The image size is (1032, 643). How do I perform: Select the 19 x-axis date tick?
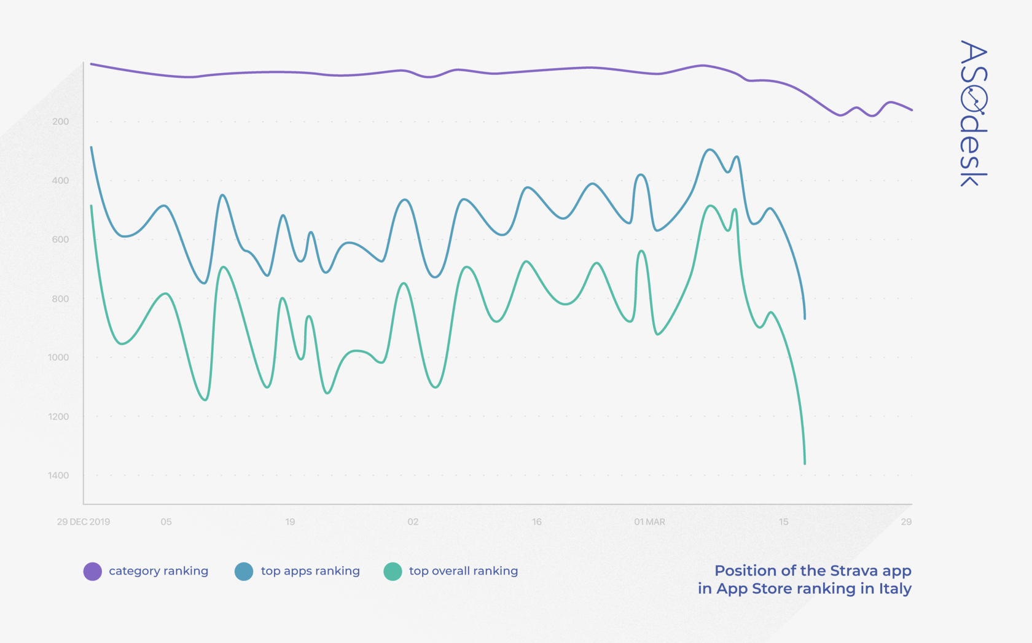290,522
